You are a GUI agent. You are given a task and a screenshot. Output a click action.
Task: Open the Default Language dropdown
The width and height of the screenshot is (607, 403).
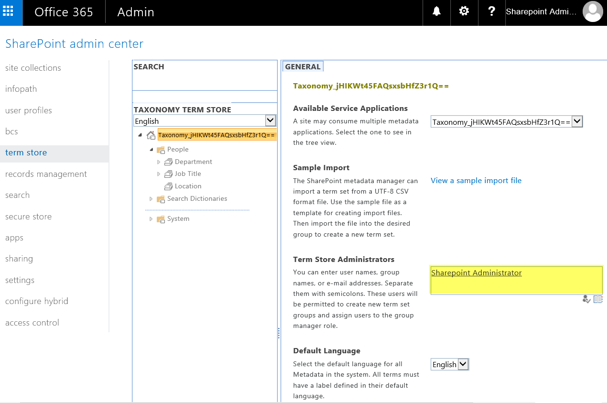point(450,364)
